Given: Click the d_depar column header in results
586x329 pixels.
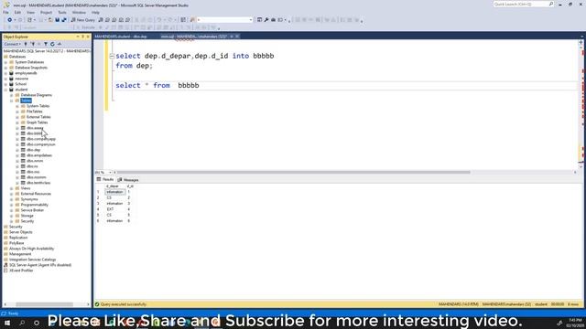Looking at the screenshot, I should [x=114, y=186].
